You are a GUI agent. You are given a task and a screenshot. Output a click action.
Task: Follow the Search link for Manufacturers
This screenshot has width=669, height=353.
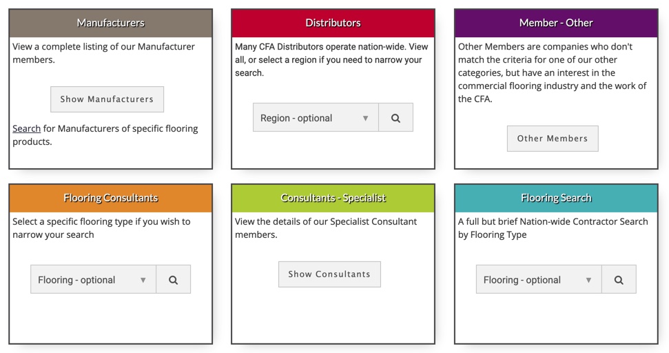tap(26, 129)
